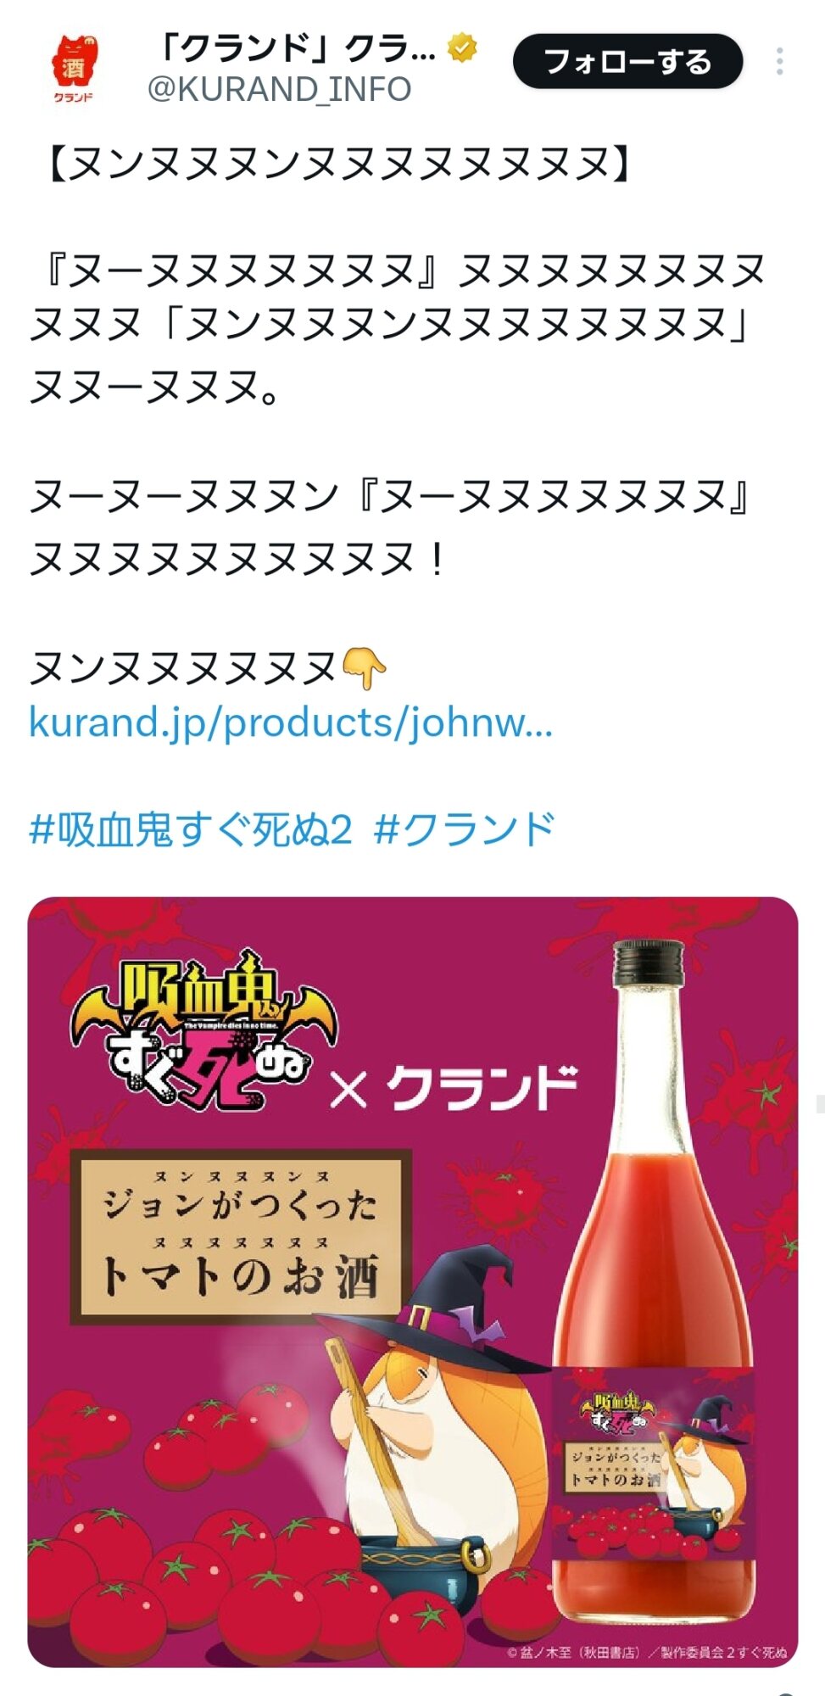Open the 「クランド」 display name
Screen dimensions: 825x1696
(x=296, y=48)
